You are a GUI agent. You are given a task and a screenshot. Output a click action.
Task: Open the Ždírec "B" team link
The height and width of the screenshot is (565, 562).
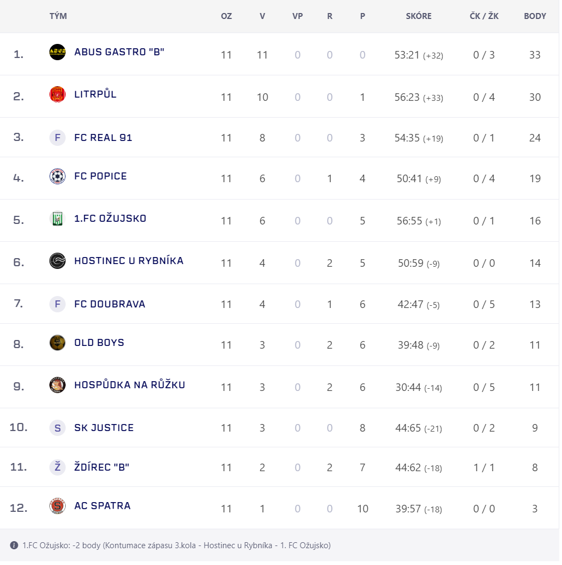coord(101,467)
